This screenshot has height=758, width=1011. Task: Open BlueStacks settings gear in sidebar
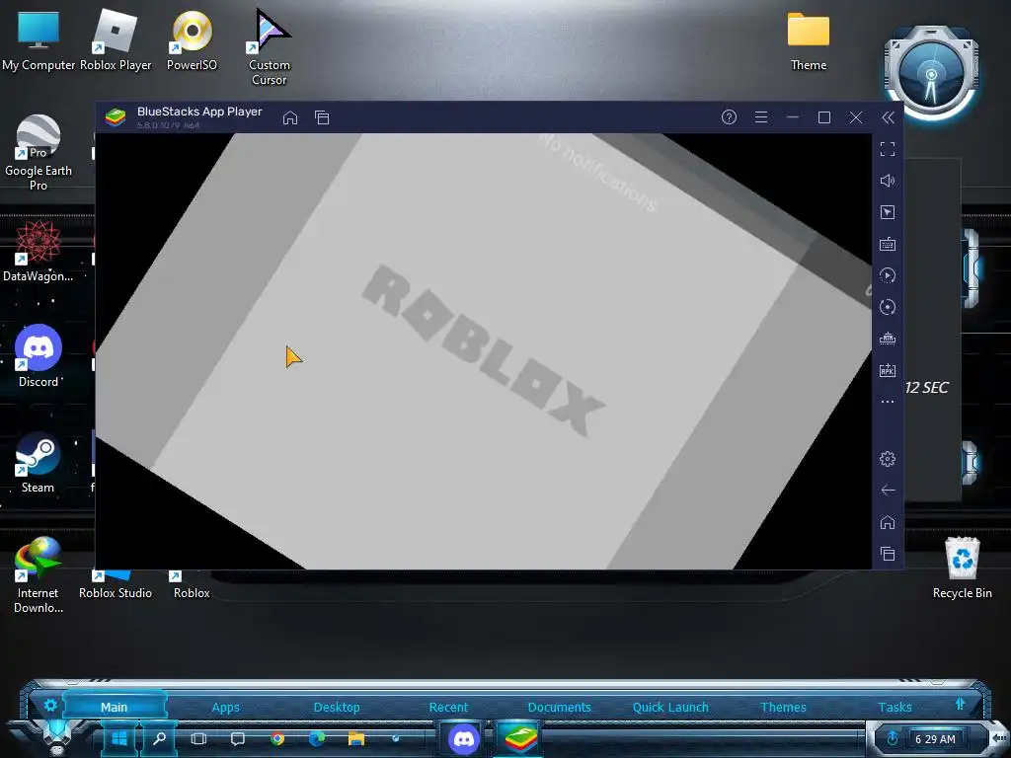(x=888, y=459)
